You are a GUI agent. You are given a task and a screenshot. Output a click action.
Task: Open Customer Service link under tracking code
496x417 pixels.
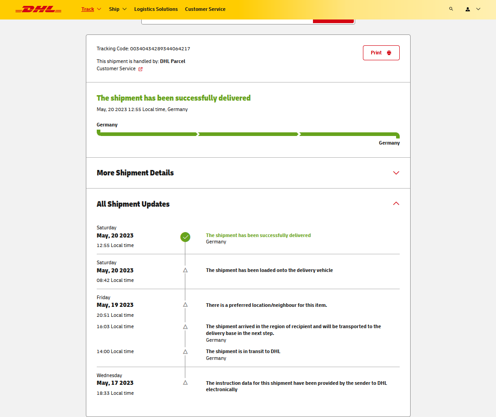(116, 69)
